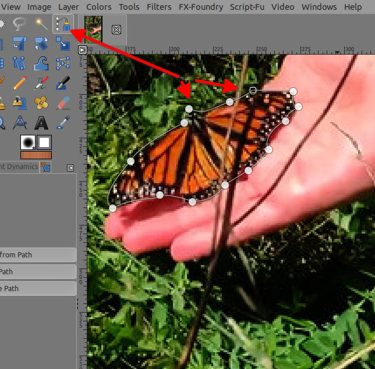This screenshot has width=375, height=369.
Task: Open the Video menu
Action: pos(282,7)
